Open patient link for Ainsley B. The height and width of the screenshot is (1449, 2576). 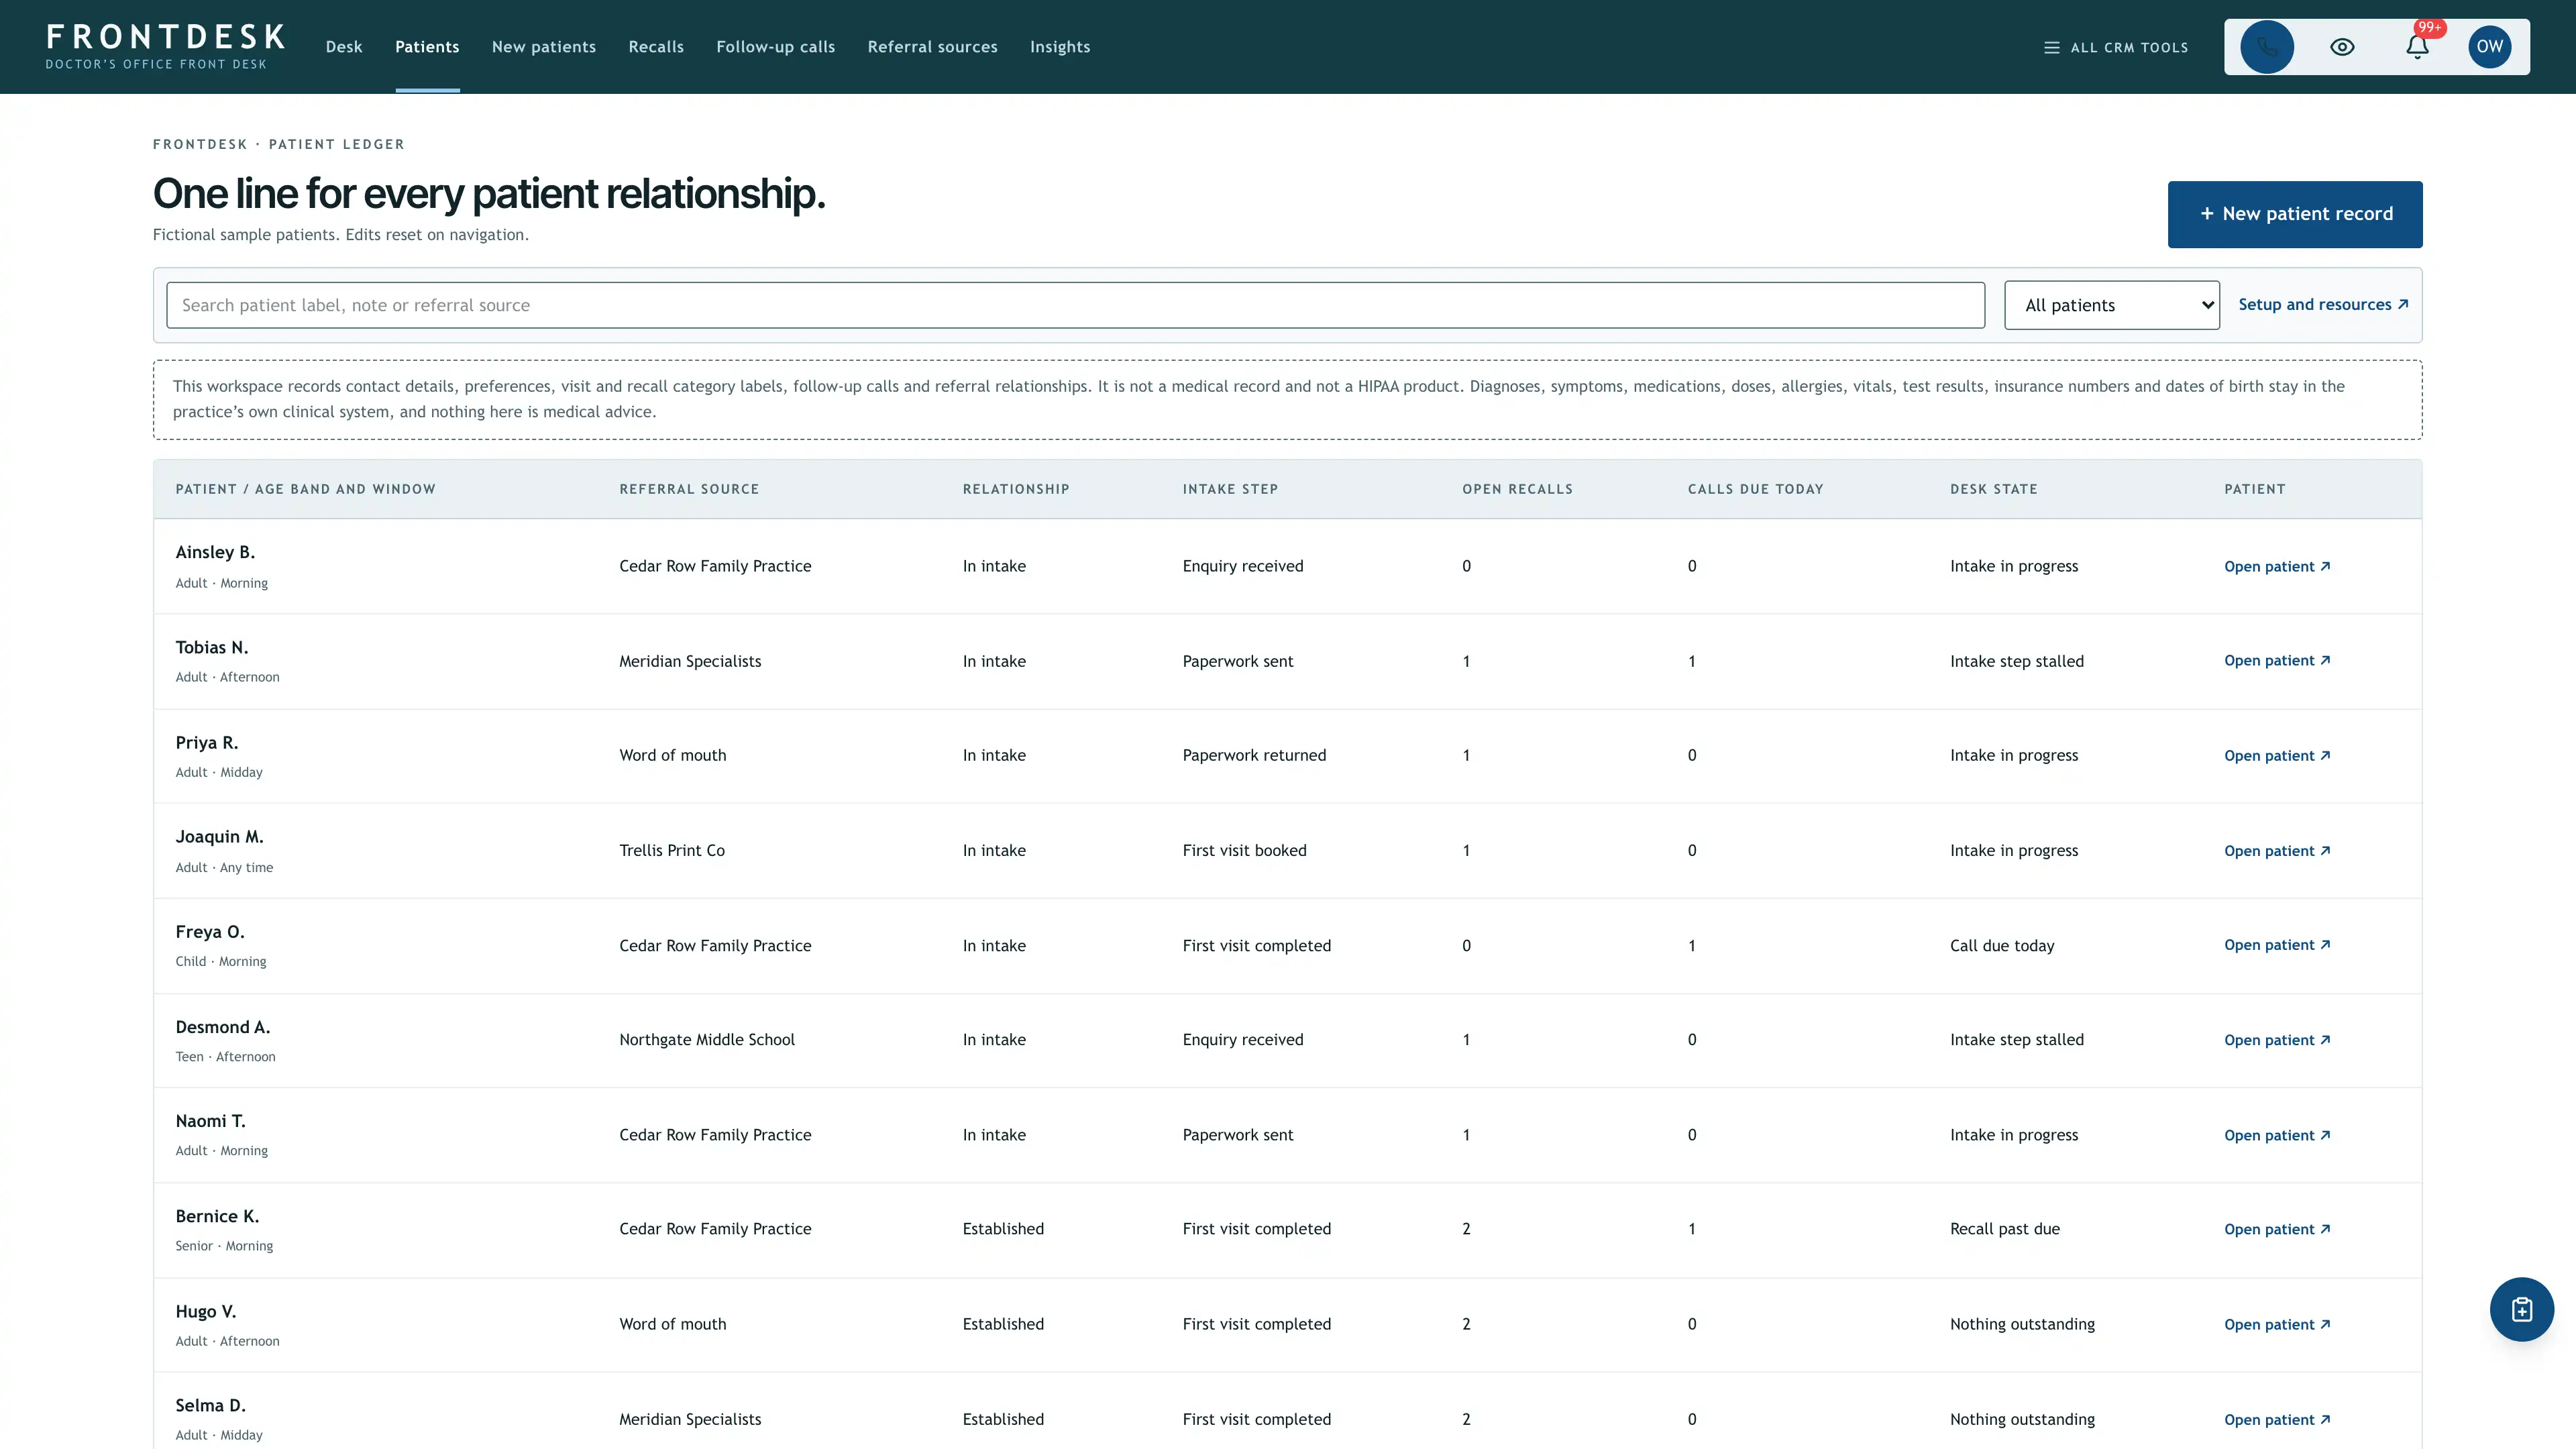(x=2277, y=566)
